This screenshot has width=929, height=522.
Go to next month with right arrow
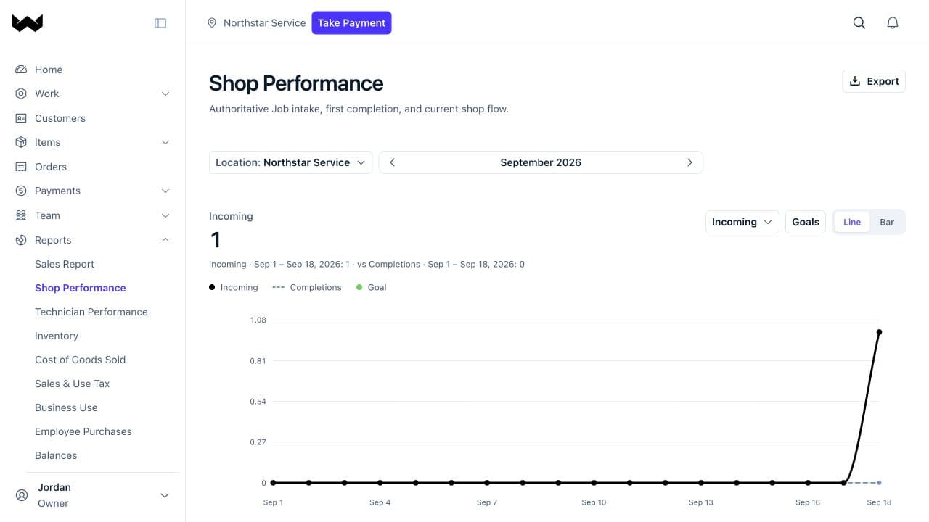pyautogui.click(x=689, y=162)
